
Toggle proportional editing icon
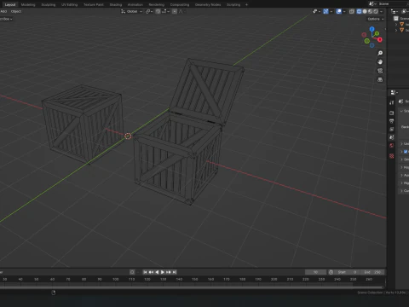coord(175,11)
